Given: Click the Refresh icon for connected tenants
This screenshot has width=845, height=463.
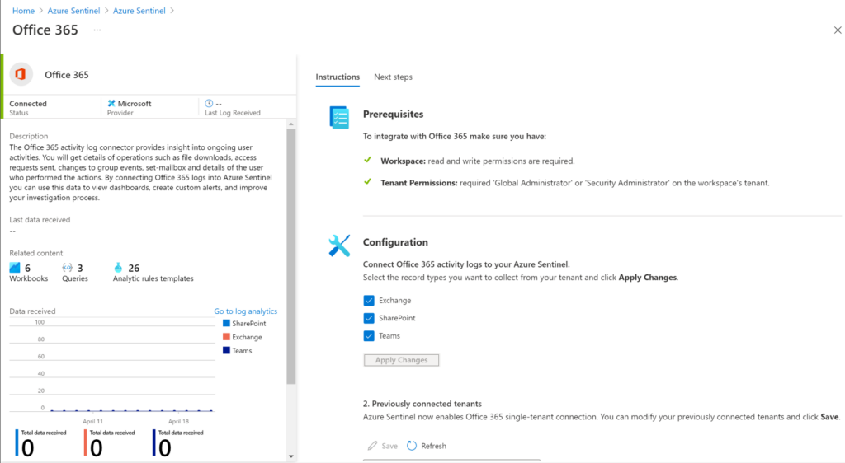Looking at the screenshot, I should coord(412,446).
